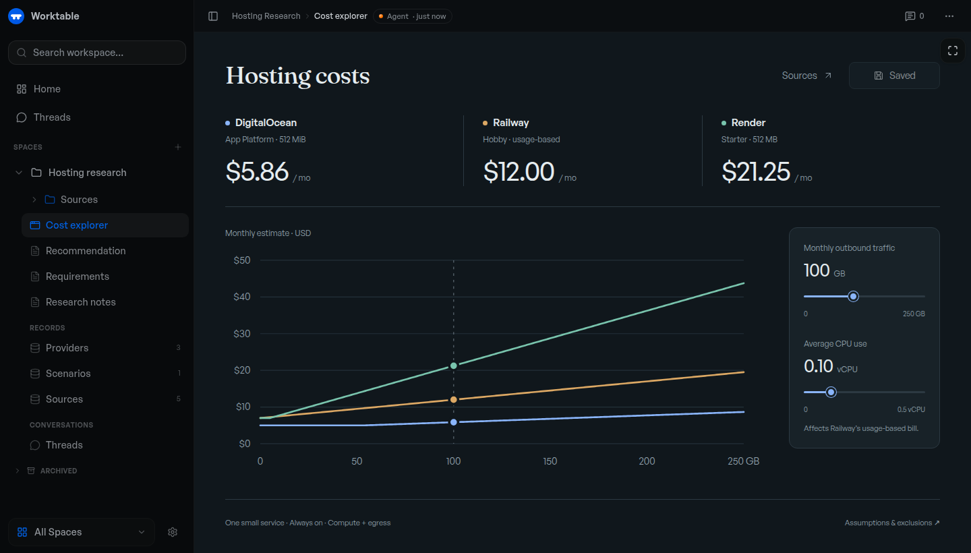
Task: Open Recommendation page in sidebar
Action: click(105, 251)
